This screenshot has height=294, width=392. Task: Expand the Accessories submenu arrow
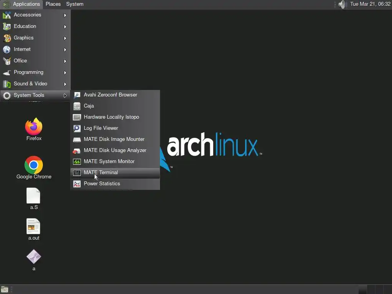coord(65,15)
